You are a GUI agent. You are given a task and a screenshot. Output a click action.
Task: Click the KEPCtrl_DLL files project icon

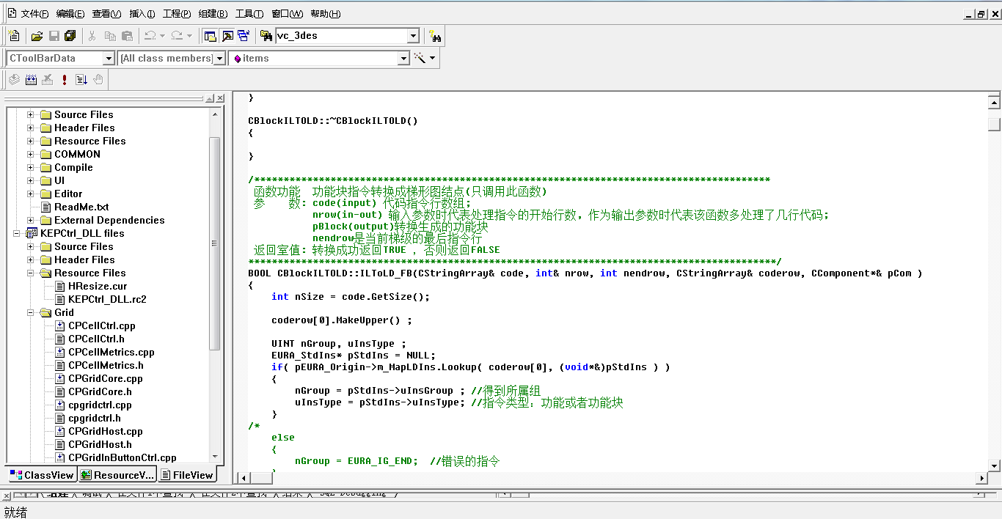click(32, 233)
